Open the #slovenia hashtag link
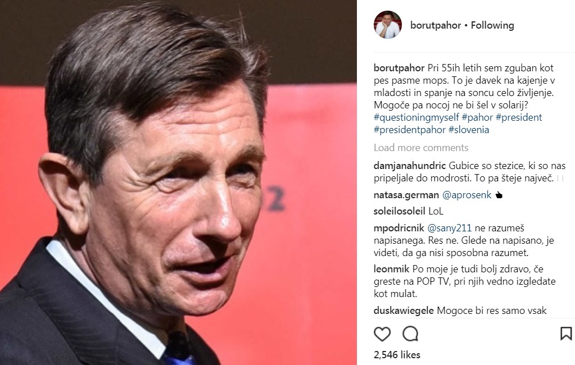 [469, 130]
